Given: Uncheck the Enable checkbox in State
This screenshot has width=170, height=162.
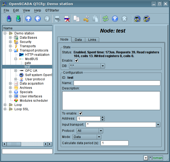Looking at the screenshot, I should pos(77,61).
